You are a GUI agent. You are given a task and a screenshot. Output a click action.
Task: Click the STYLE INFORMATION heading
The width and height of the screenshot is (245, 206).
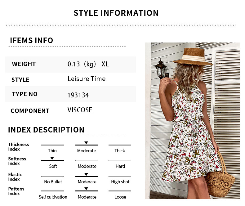[116, 13]
